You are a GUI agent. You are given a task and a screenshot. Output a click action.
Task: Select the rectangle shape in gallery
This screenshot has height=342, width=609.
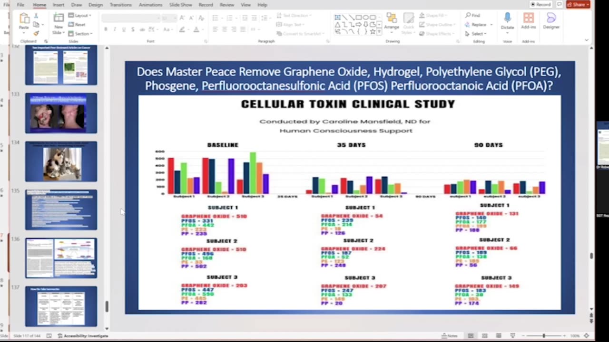359,18
